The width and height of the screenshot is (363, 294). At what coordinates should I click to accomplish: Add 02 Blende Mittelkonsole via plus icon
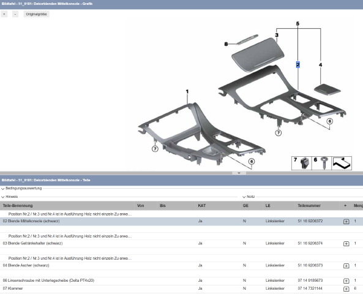point(346,222)
